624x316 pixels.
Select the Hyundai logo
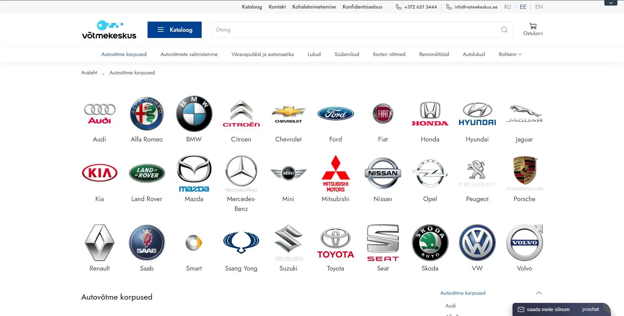[477, 114]
